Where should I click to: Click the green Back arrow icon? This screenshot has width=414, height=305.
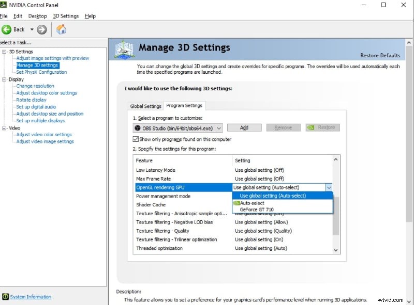(7, 29)
